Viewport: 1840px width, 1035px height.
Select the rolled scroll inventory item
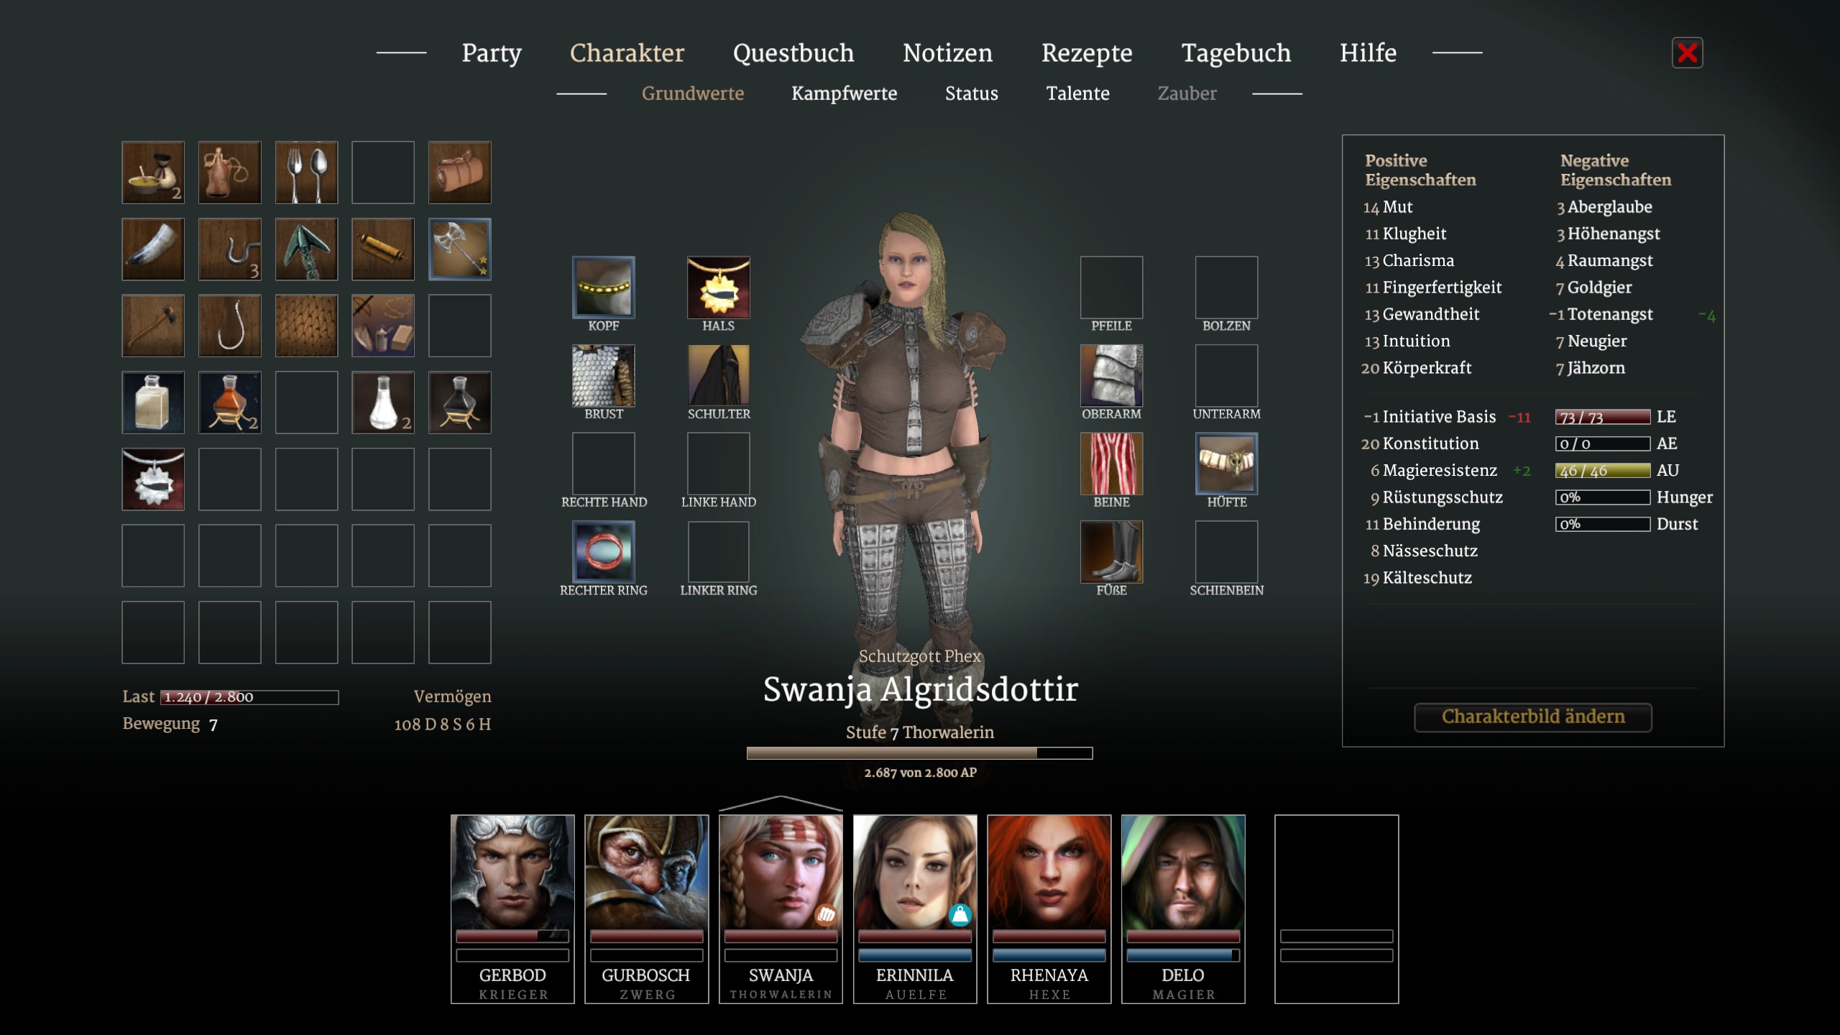[x=383, y=249]
